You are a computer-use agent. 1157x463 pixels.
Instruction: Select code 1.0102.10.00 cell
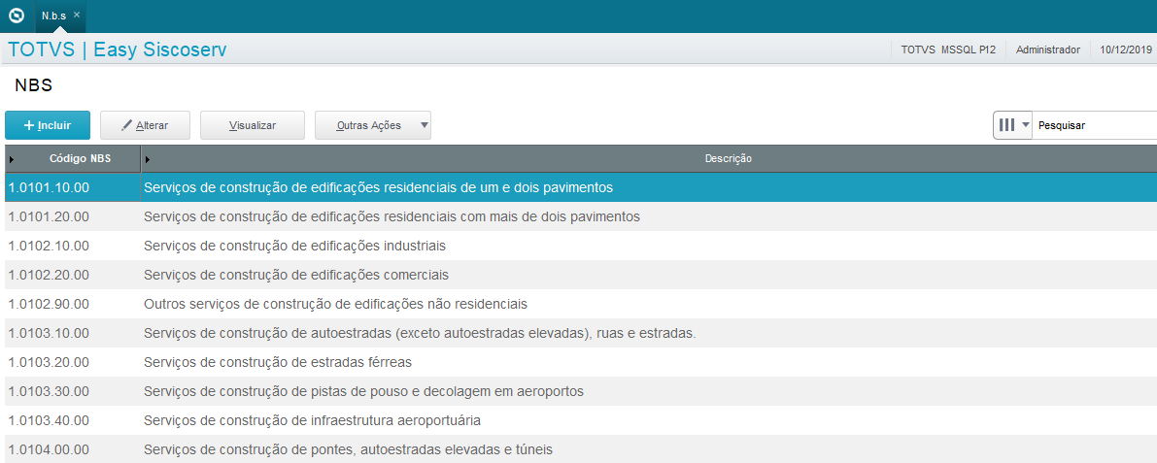click(72, 246)
